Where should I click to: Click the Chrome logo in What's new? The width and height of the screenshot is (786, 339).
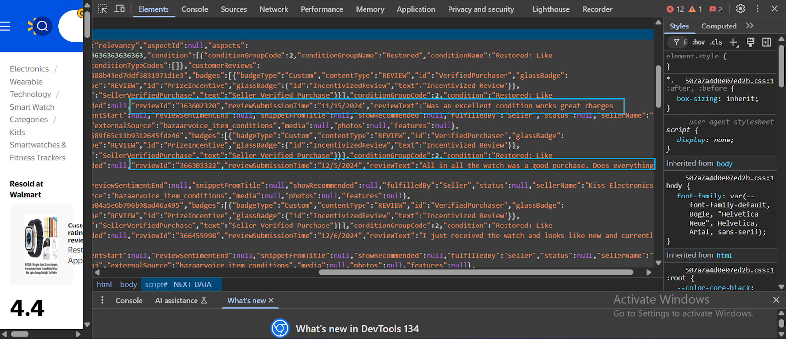[280, 328]
